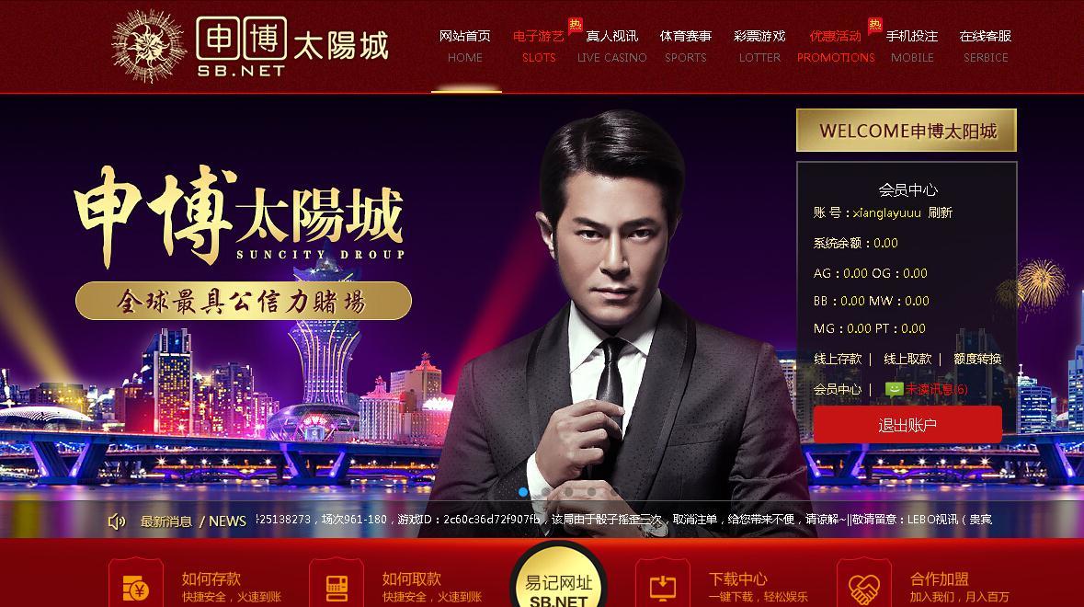Select the first banner carousel dot
The width and height of the screenshot is (1084, 607).
[x=523, y=492]
